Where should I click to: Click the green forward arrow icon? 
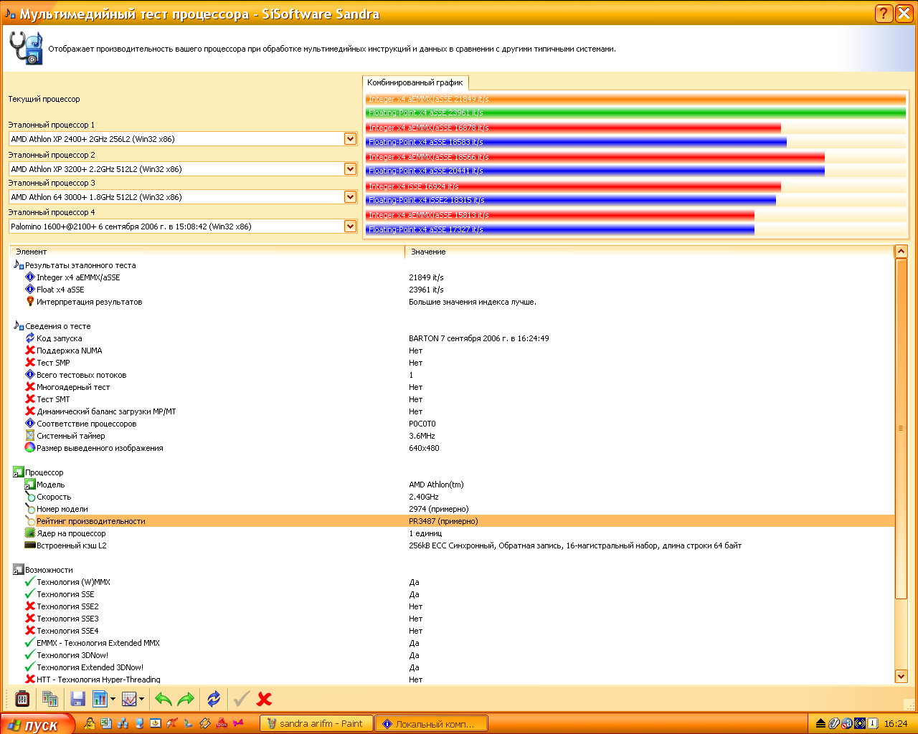tap(186, 699)
